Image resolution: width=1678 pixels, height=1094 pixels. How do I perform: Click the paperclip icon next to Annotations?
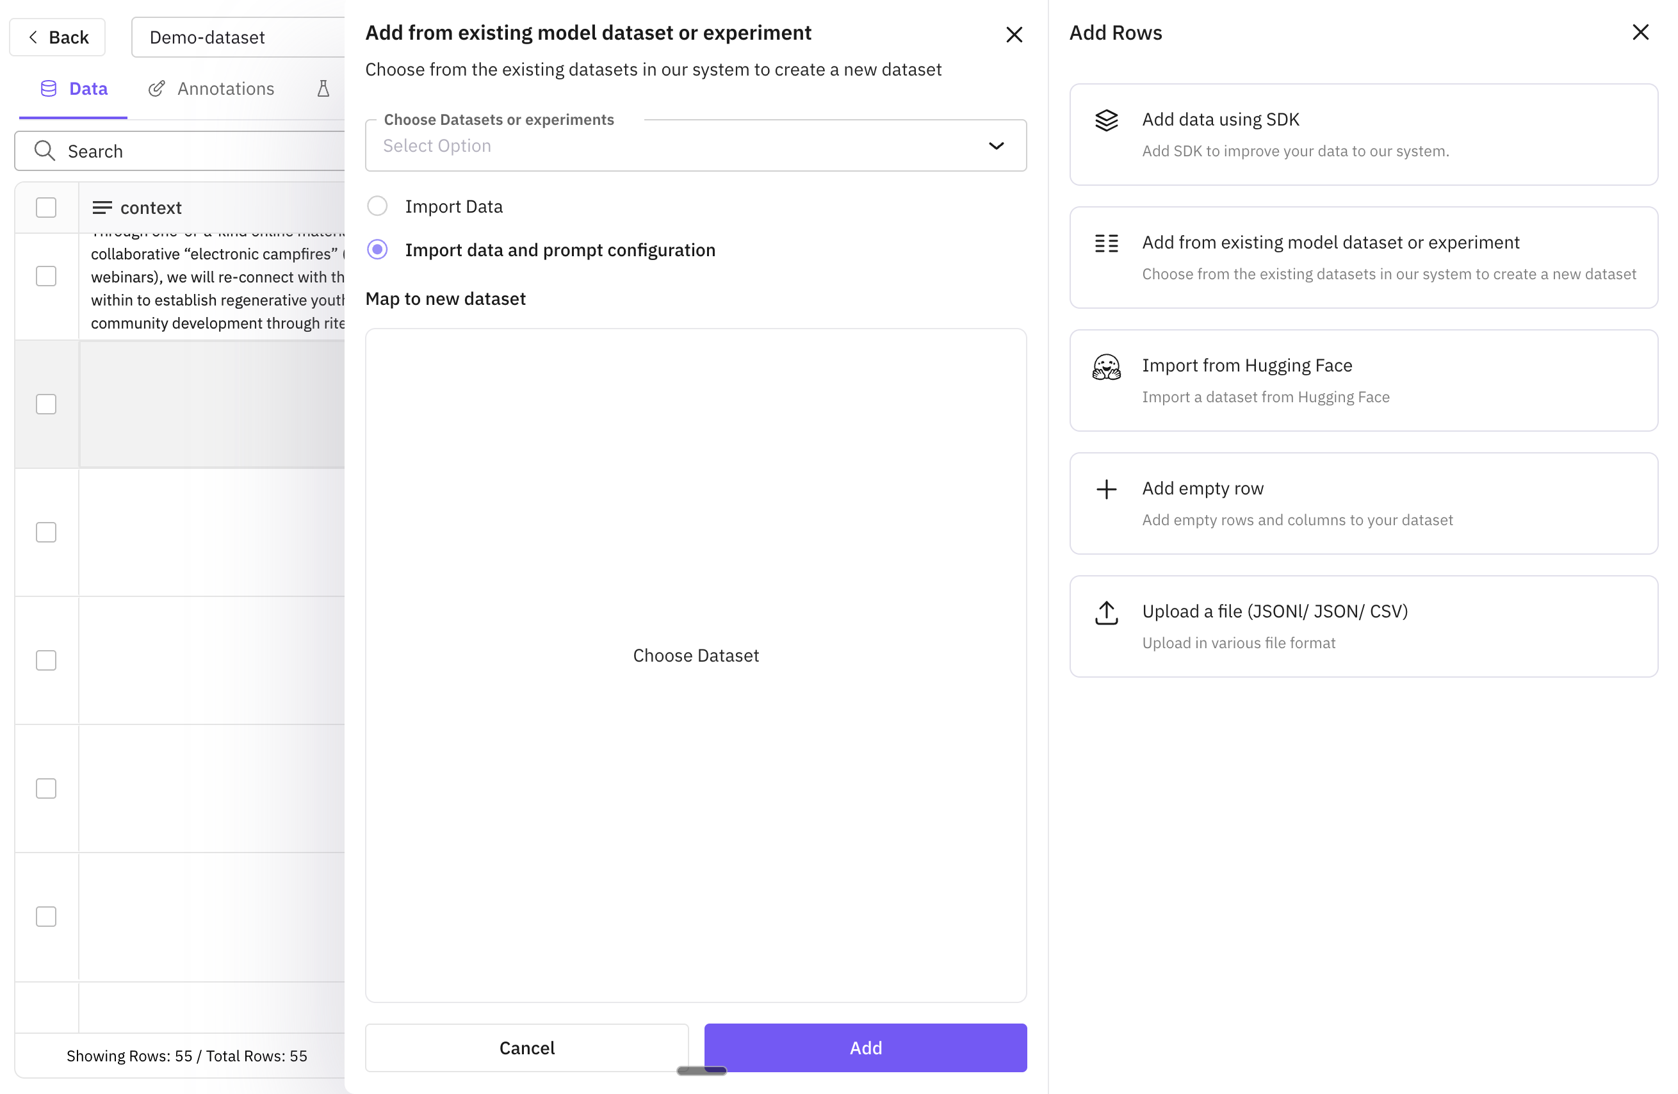[156, 88]
